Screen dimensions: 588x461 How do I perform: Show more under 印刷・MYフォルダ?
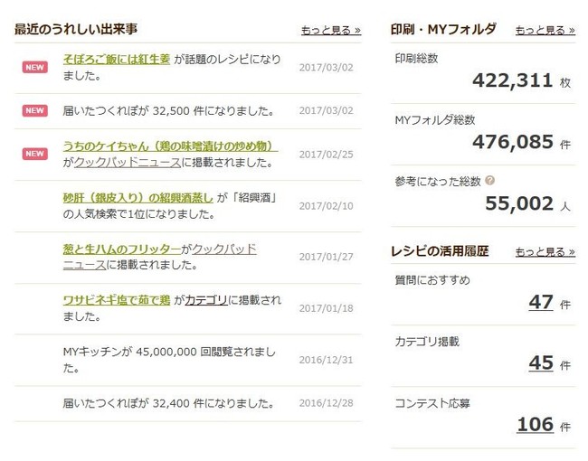(x=545, y=30)
